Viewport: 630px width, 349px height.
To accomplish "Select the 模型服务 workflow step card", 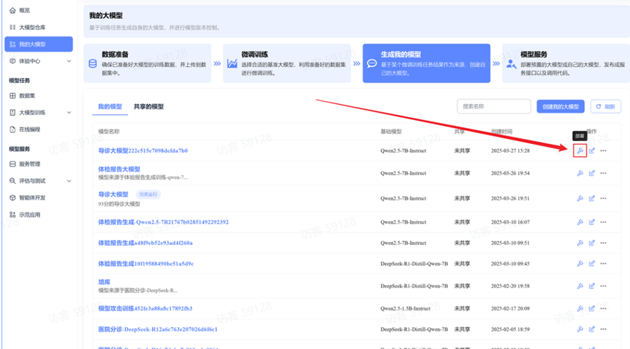I will click(x=566, y=63).
